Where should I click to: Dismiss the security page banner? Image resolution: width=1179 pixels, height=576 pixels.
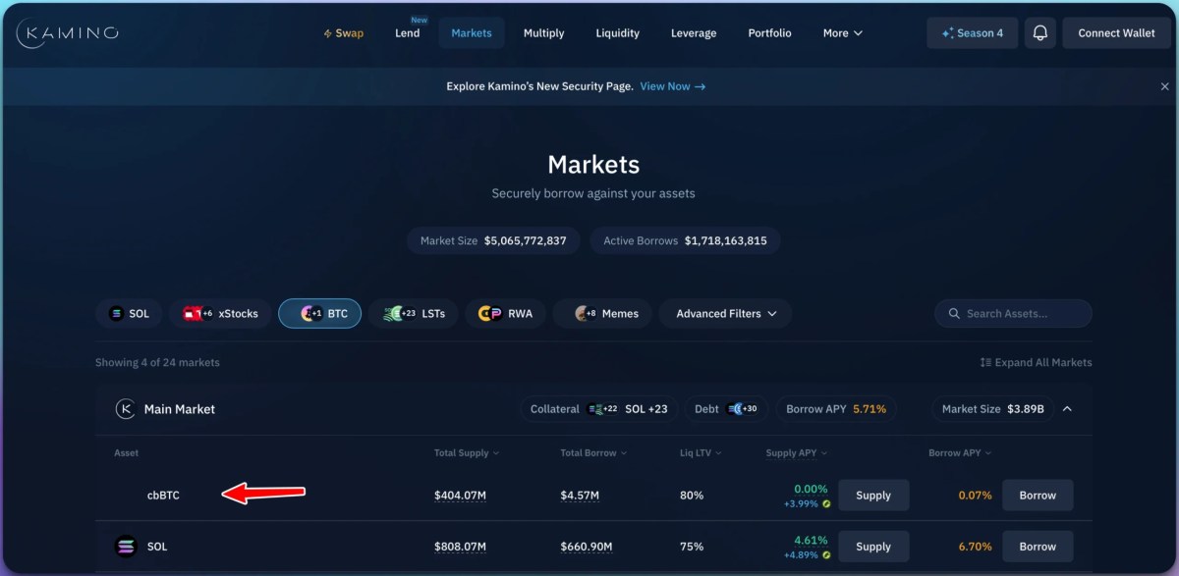click(x=1164, y=86)
